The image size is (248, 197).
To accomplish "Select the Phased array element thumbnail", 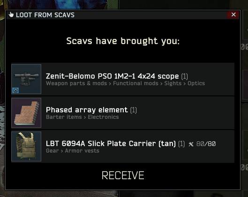I will (26, 113).
